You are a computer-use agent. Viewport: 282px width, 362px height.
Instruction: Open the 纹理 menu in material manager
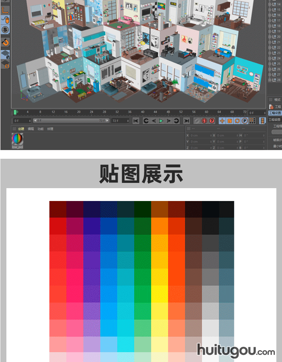pos(50,129)
